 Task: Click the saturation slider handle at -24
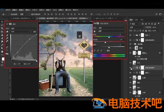click(105, 42)
